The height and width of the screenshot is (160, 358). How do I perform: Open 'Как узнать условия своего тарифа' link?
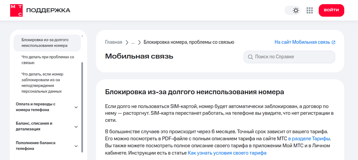(x=227, y=153)
